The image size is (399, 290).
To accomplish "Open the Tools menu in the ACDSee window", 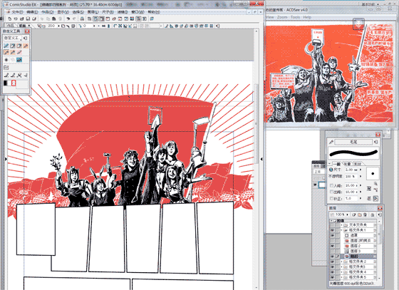I will [x=295, y=17].
